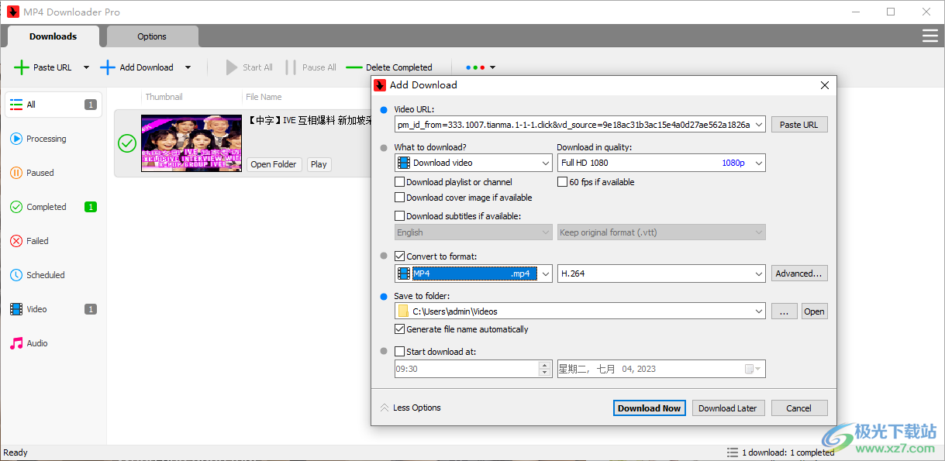Click the browse folder ... button
The image size is (945, 461).
coord(784,311)
